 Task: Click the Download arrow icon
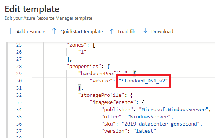145,31
